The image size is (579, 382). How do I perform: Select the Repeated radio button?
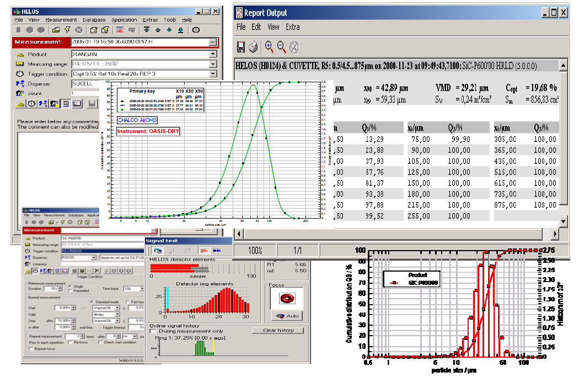point(70,291)
